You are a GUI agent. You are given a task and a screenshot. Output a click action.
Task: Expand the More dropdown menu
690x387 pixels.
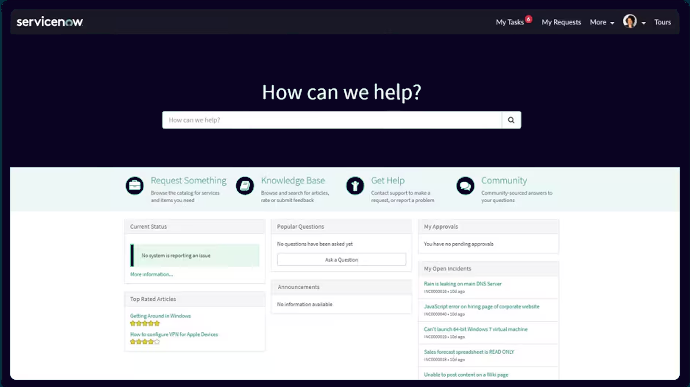pos(602,22)
